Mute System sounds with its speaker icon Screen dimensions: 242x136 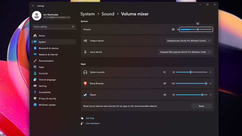(164, 72)
